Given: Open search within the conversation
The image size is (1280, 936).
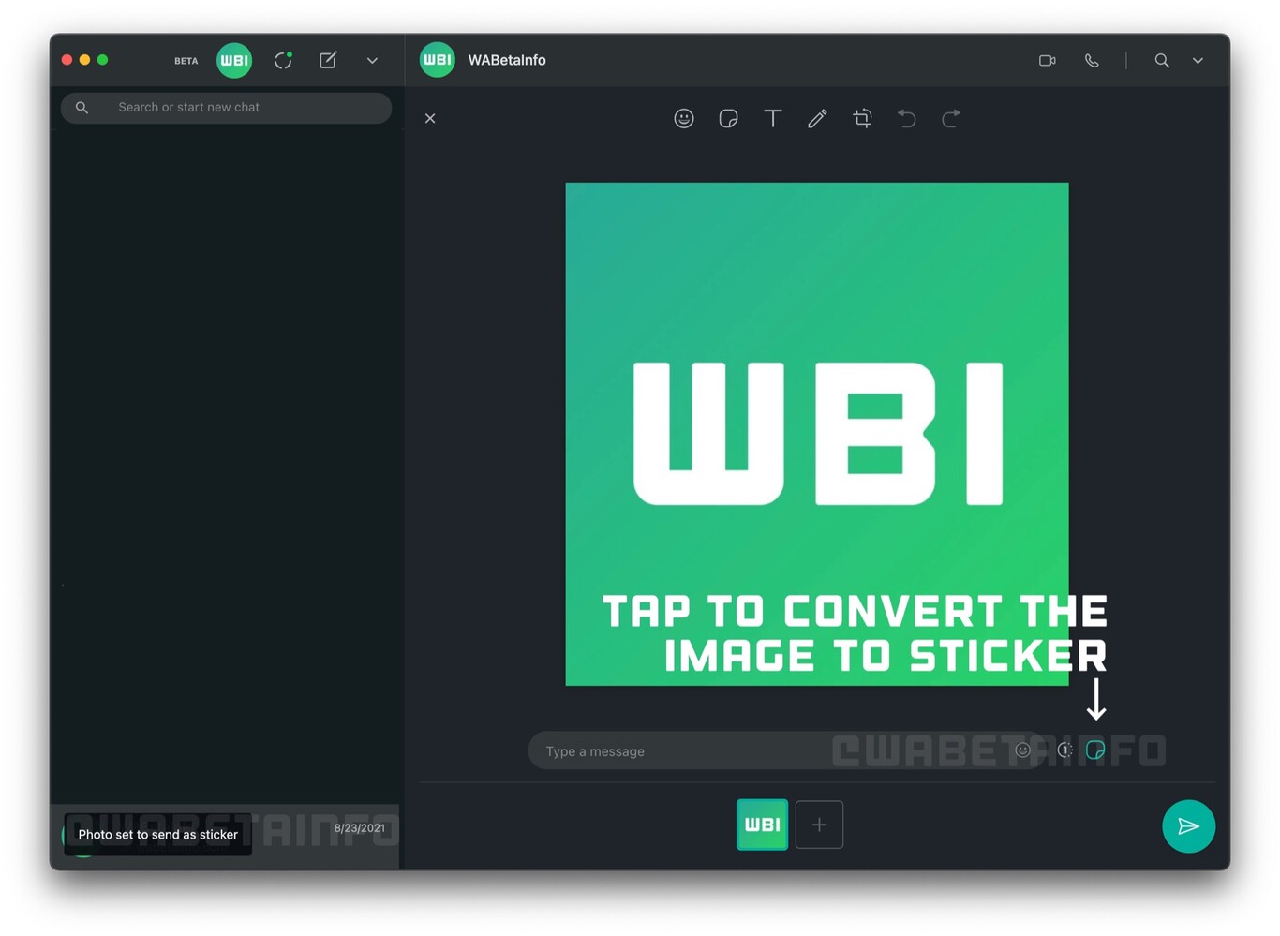Looking at the screenshot, I should 1161,60.
